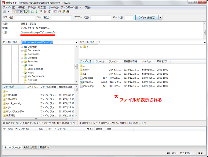Select the Music folder icon

(25, 73)
